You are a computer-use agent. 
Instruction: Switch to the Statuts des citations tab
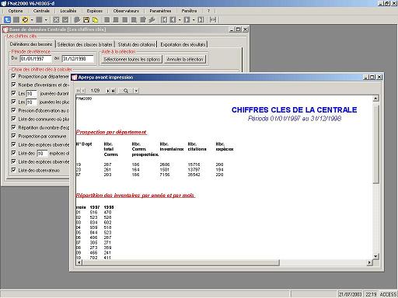click(137, 44)
